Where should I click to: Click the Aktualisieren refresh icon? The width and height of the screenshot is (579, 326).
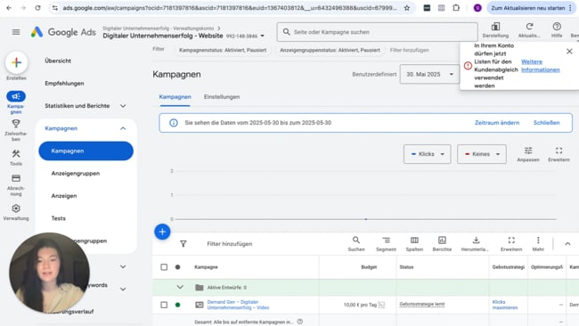pyautogui.click(x=529, y=27)
